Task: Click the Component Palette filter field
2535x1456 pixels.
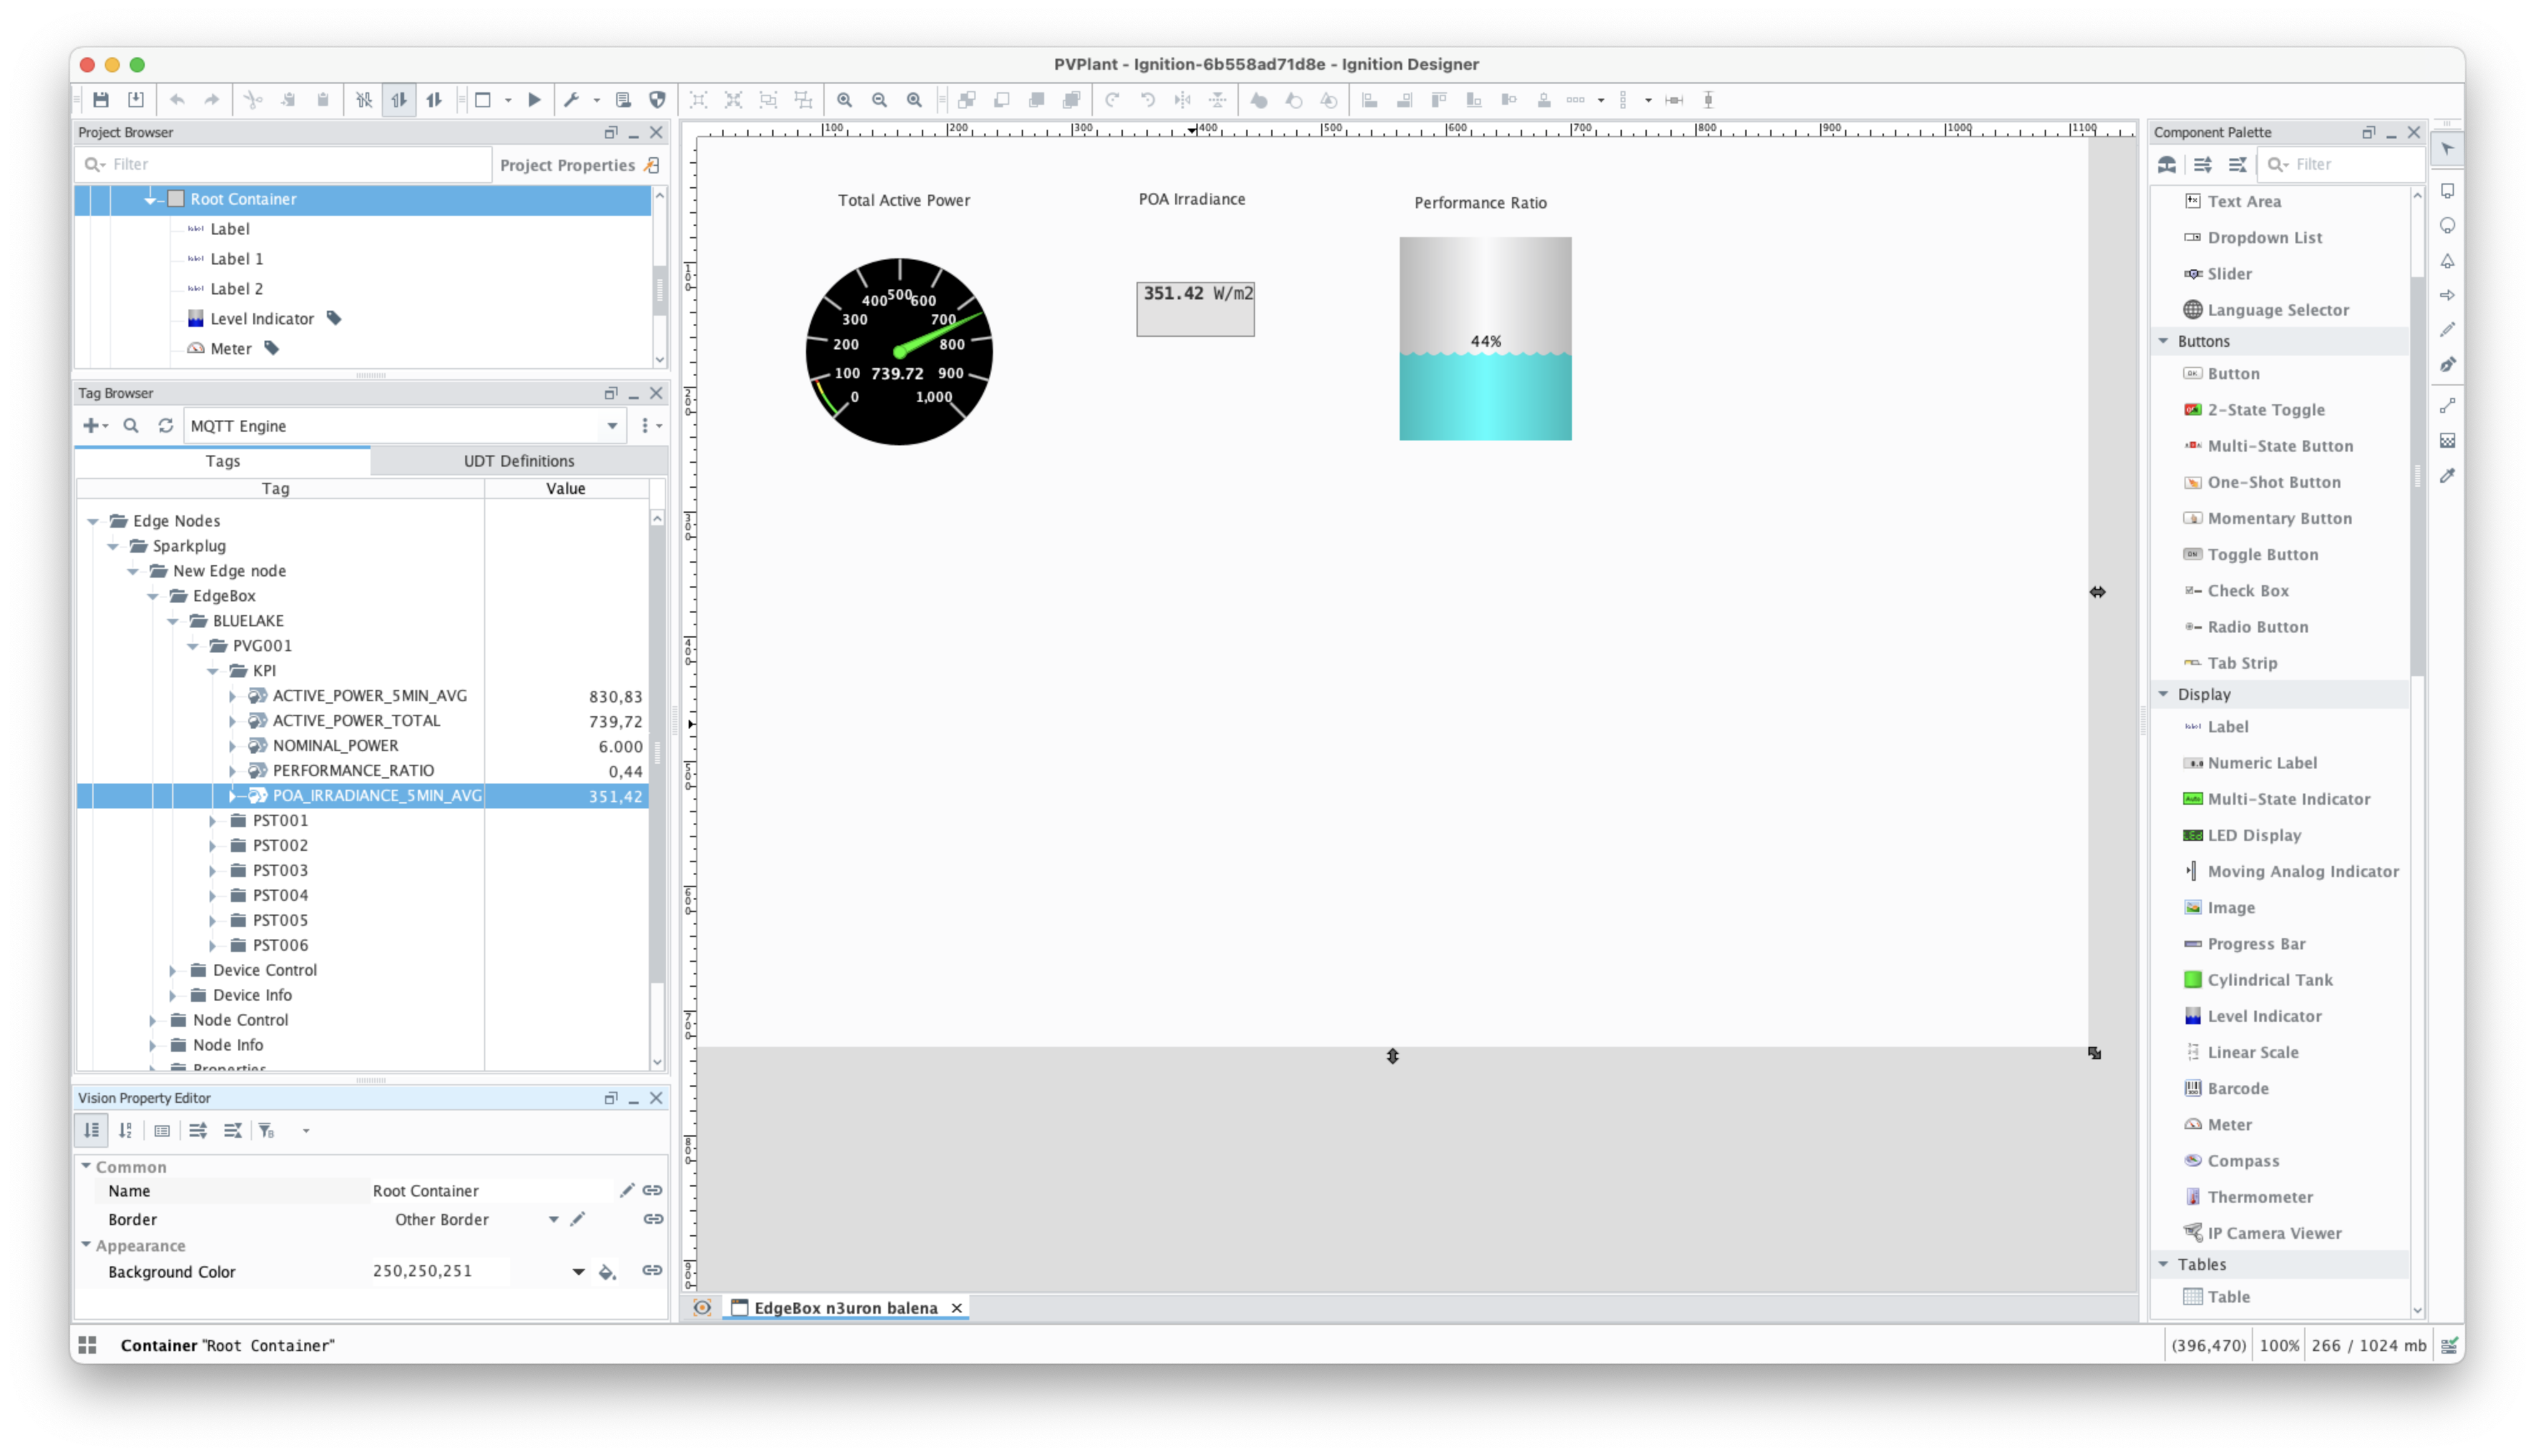Action: tap(2349, 164)
